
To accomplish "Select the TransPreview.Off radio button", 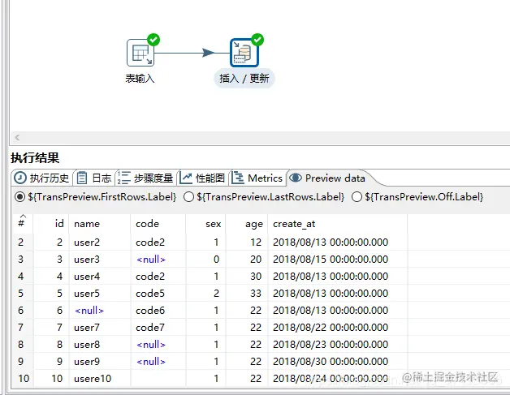I will [357, 197].
